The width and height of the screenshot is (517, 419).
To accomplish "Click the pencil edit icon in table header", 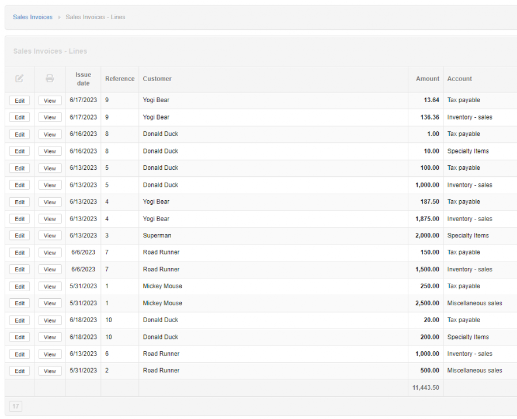I will pos(19,78).
